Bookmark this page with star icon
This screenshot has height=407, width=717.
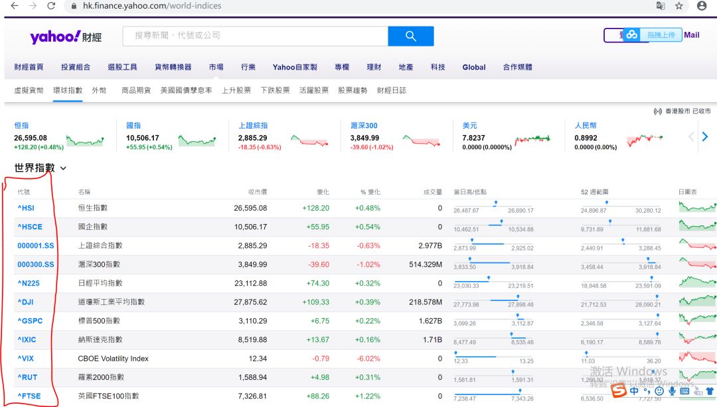pos(679,5)
